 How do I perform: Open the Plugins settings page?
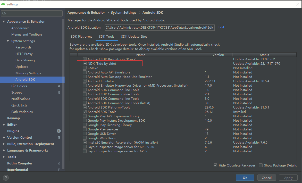[x=13, y=131]
